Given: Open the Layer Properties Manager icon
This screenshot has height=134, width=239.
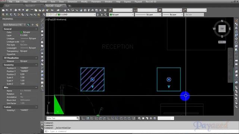Looking at the screenshot, I should point(44,15).
